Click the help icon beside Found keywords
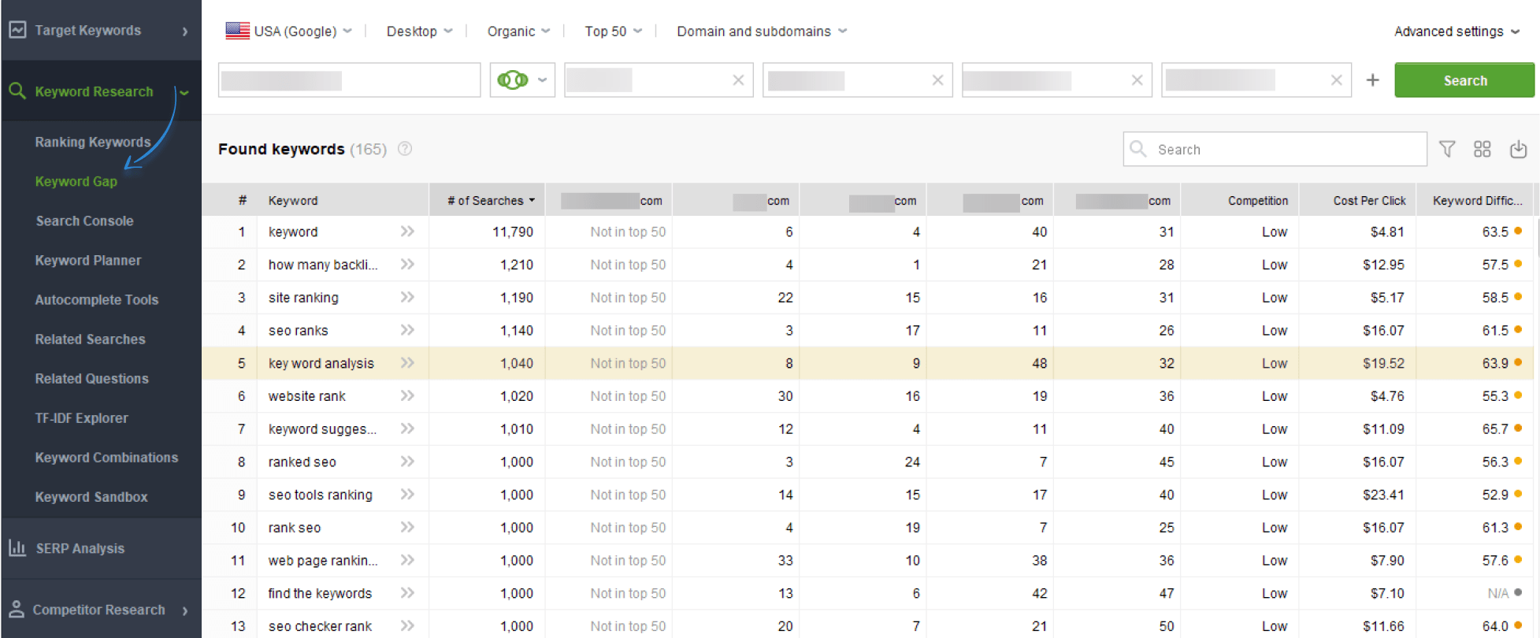Viewport: 1540px width, 638px height. [x=405, y=149]
